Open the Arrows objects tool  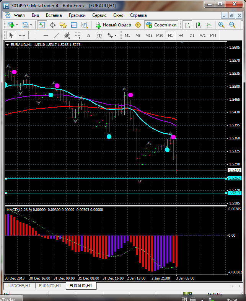(x=110, y=35)
